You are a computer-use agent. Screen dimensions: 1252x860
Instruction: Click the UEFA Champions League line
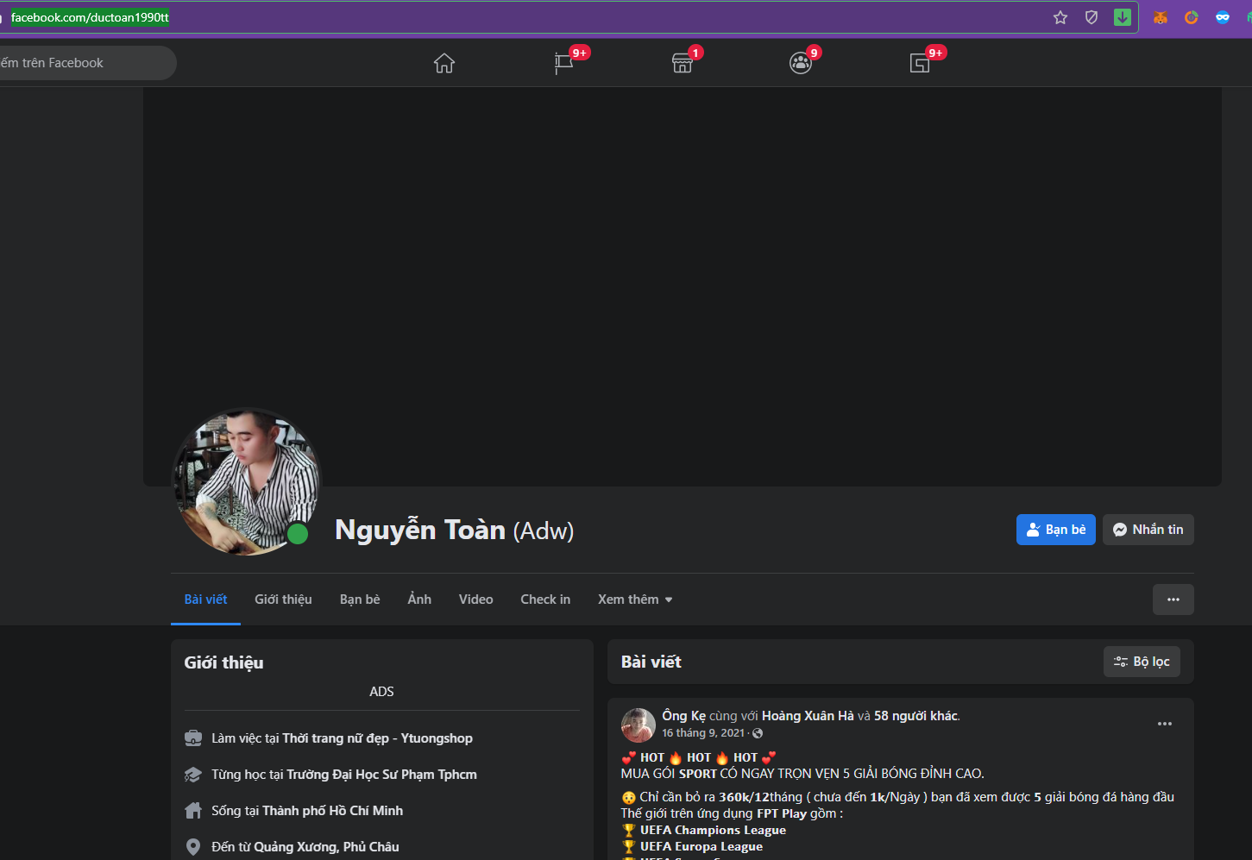click(713, 830)
